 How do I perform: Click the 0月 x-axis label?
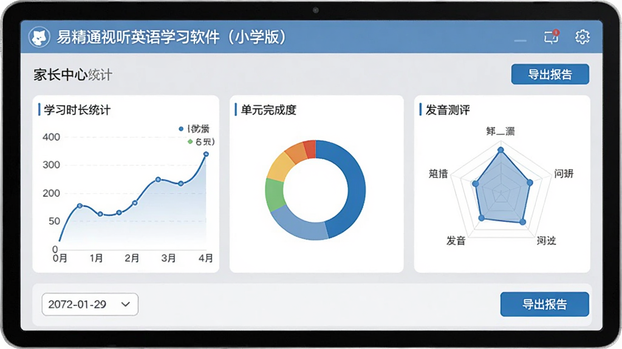click(x=60, y=258)
